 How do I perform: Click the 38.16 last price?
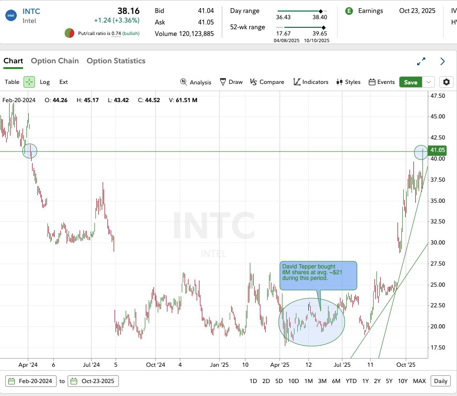[x=129, y=11]
